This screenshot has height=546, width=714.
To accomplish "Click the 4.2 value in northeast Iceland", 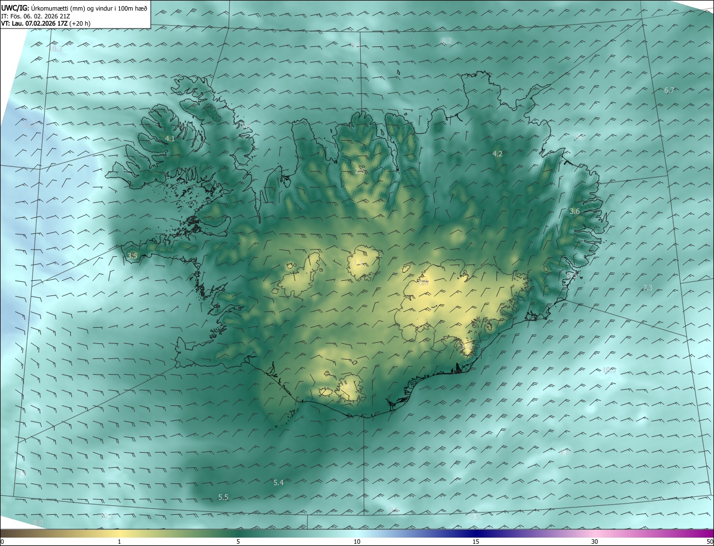I will tap(498, 154).
